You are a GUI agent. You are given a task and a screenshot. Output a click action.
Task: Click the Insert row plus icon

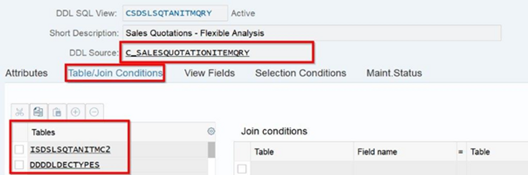(x=75, y=112)
